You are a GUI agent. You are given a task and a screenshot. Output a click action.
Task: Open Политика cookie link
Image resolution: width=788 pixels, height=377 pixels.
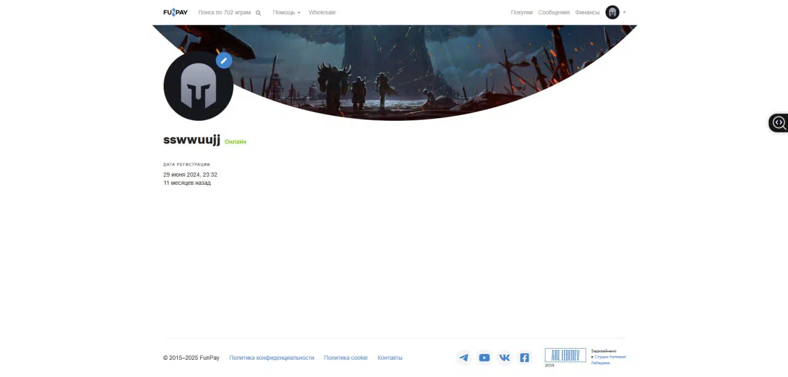(346, 358)
